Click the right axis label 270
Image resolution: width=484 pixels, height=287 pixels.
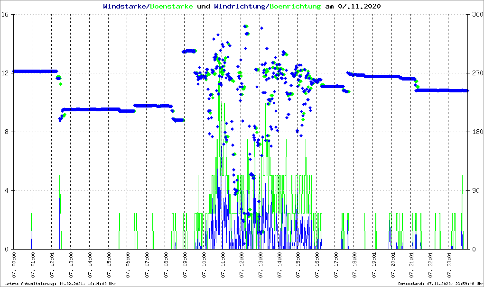475,73
